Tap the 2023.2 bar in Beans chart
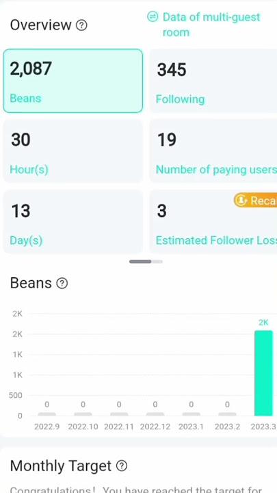277x493 pixels. point(227,414)
